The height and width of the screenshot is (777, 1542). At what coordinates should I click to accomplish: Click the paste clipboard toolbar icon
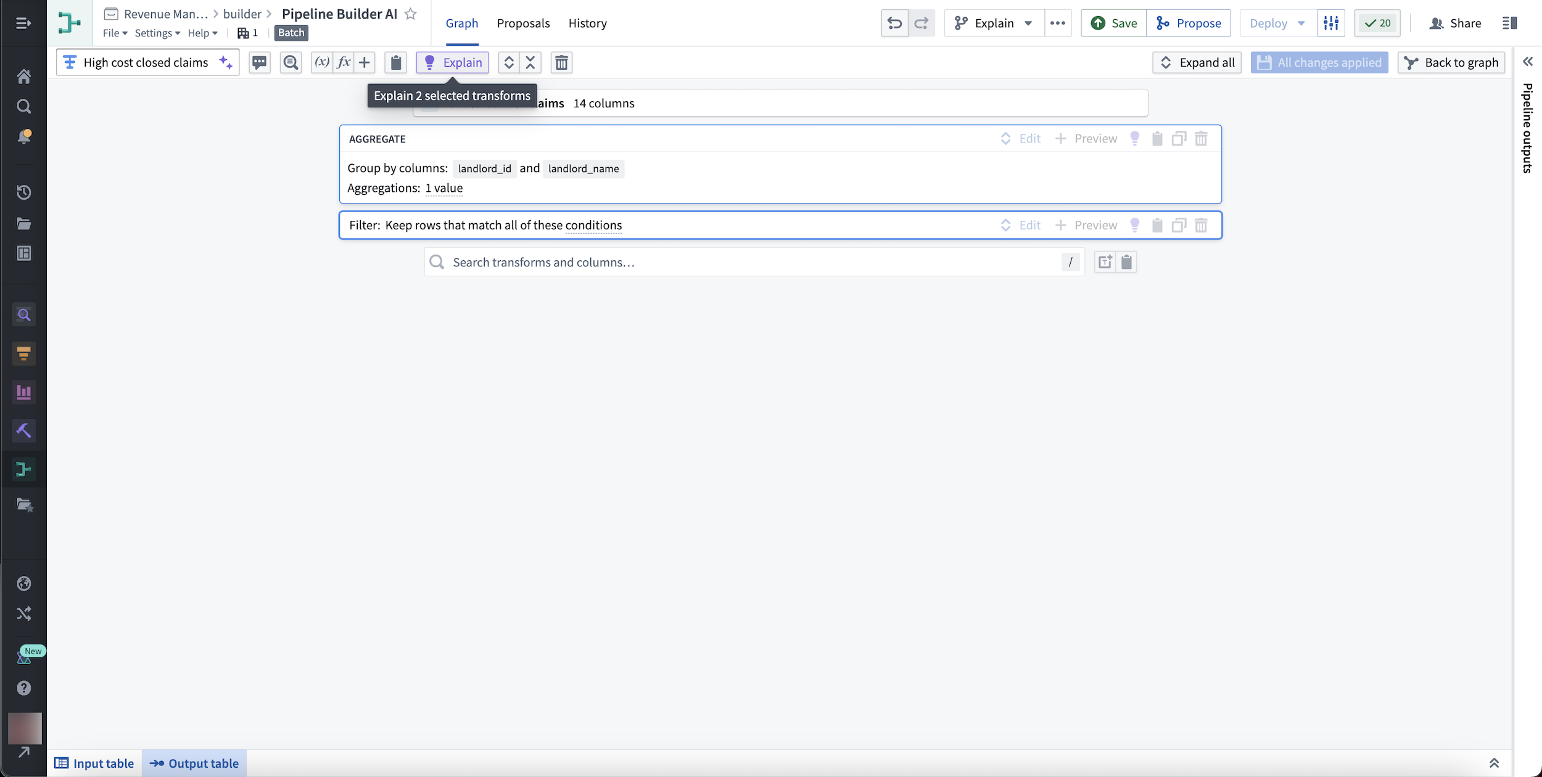[396, 62]
